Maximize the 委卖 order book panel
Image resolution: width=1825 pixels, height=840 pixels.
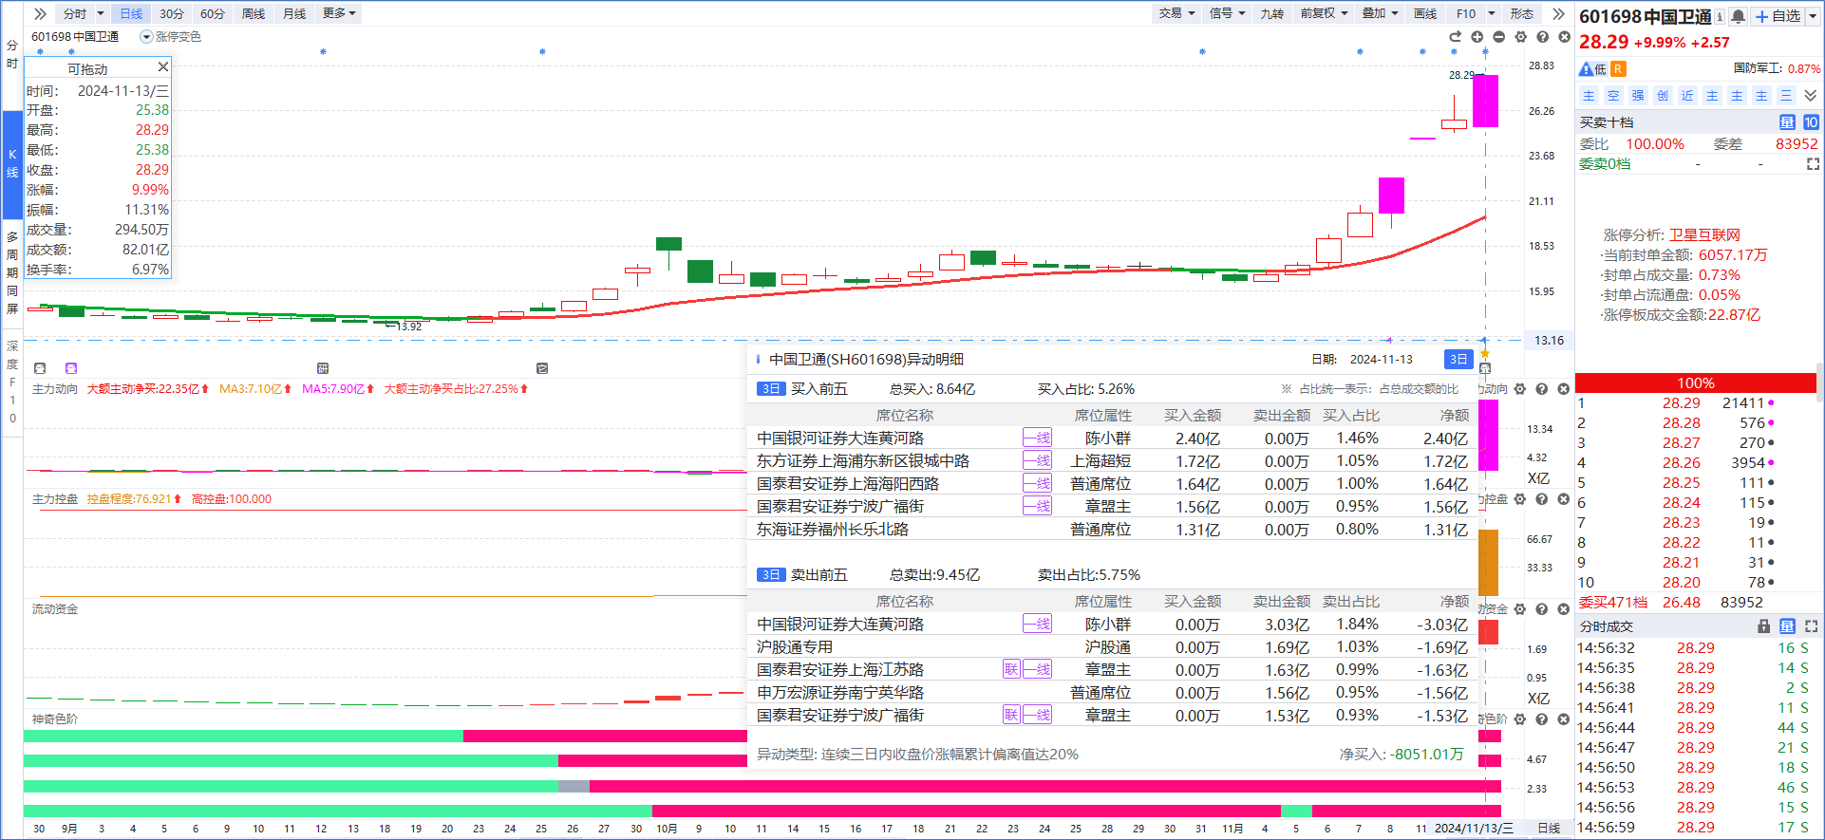tap(1813, 164)
